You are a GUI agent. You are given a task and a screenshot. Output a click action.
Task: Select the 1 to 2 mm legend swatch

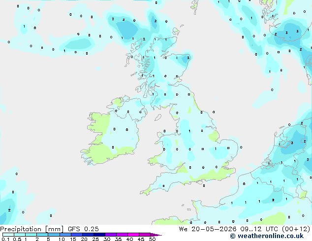(x=31, y=235)
